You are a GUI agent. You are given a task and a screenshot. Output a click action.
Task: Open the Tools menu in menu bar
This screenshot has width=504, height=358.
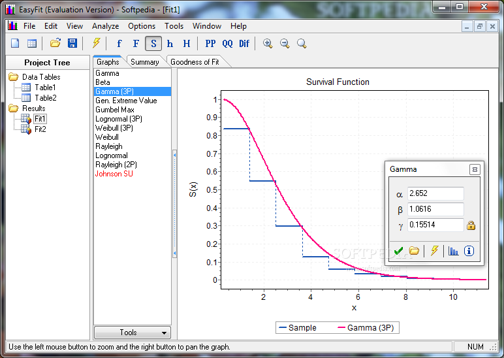(x=174, y=26)
